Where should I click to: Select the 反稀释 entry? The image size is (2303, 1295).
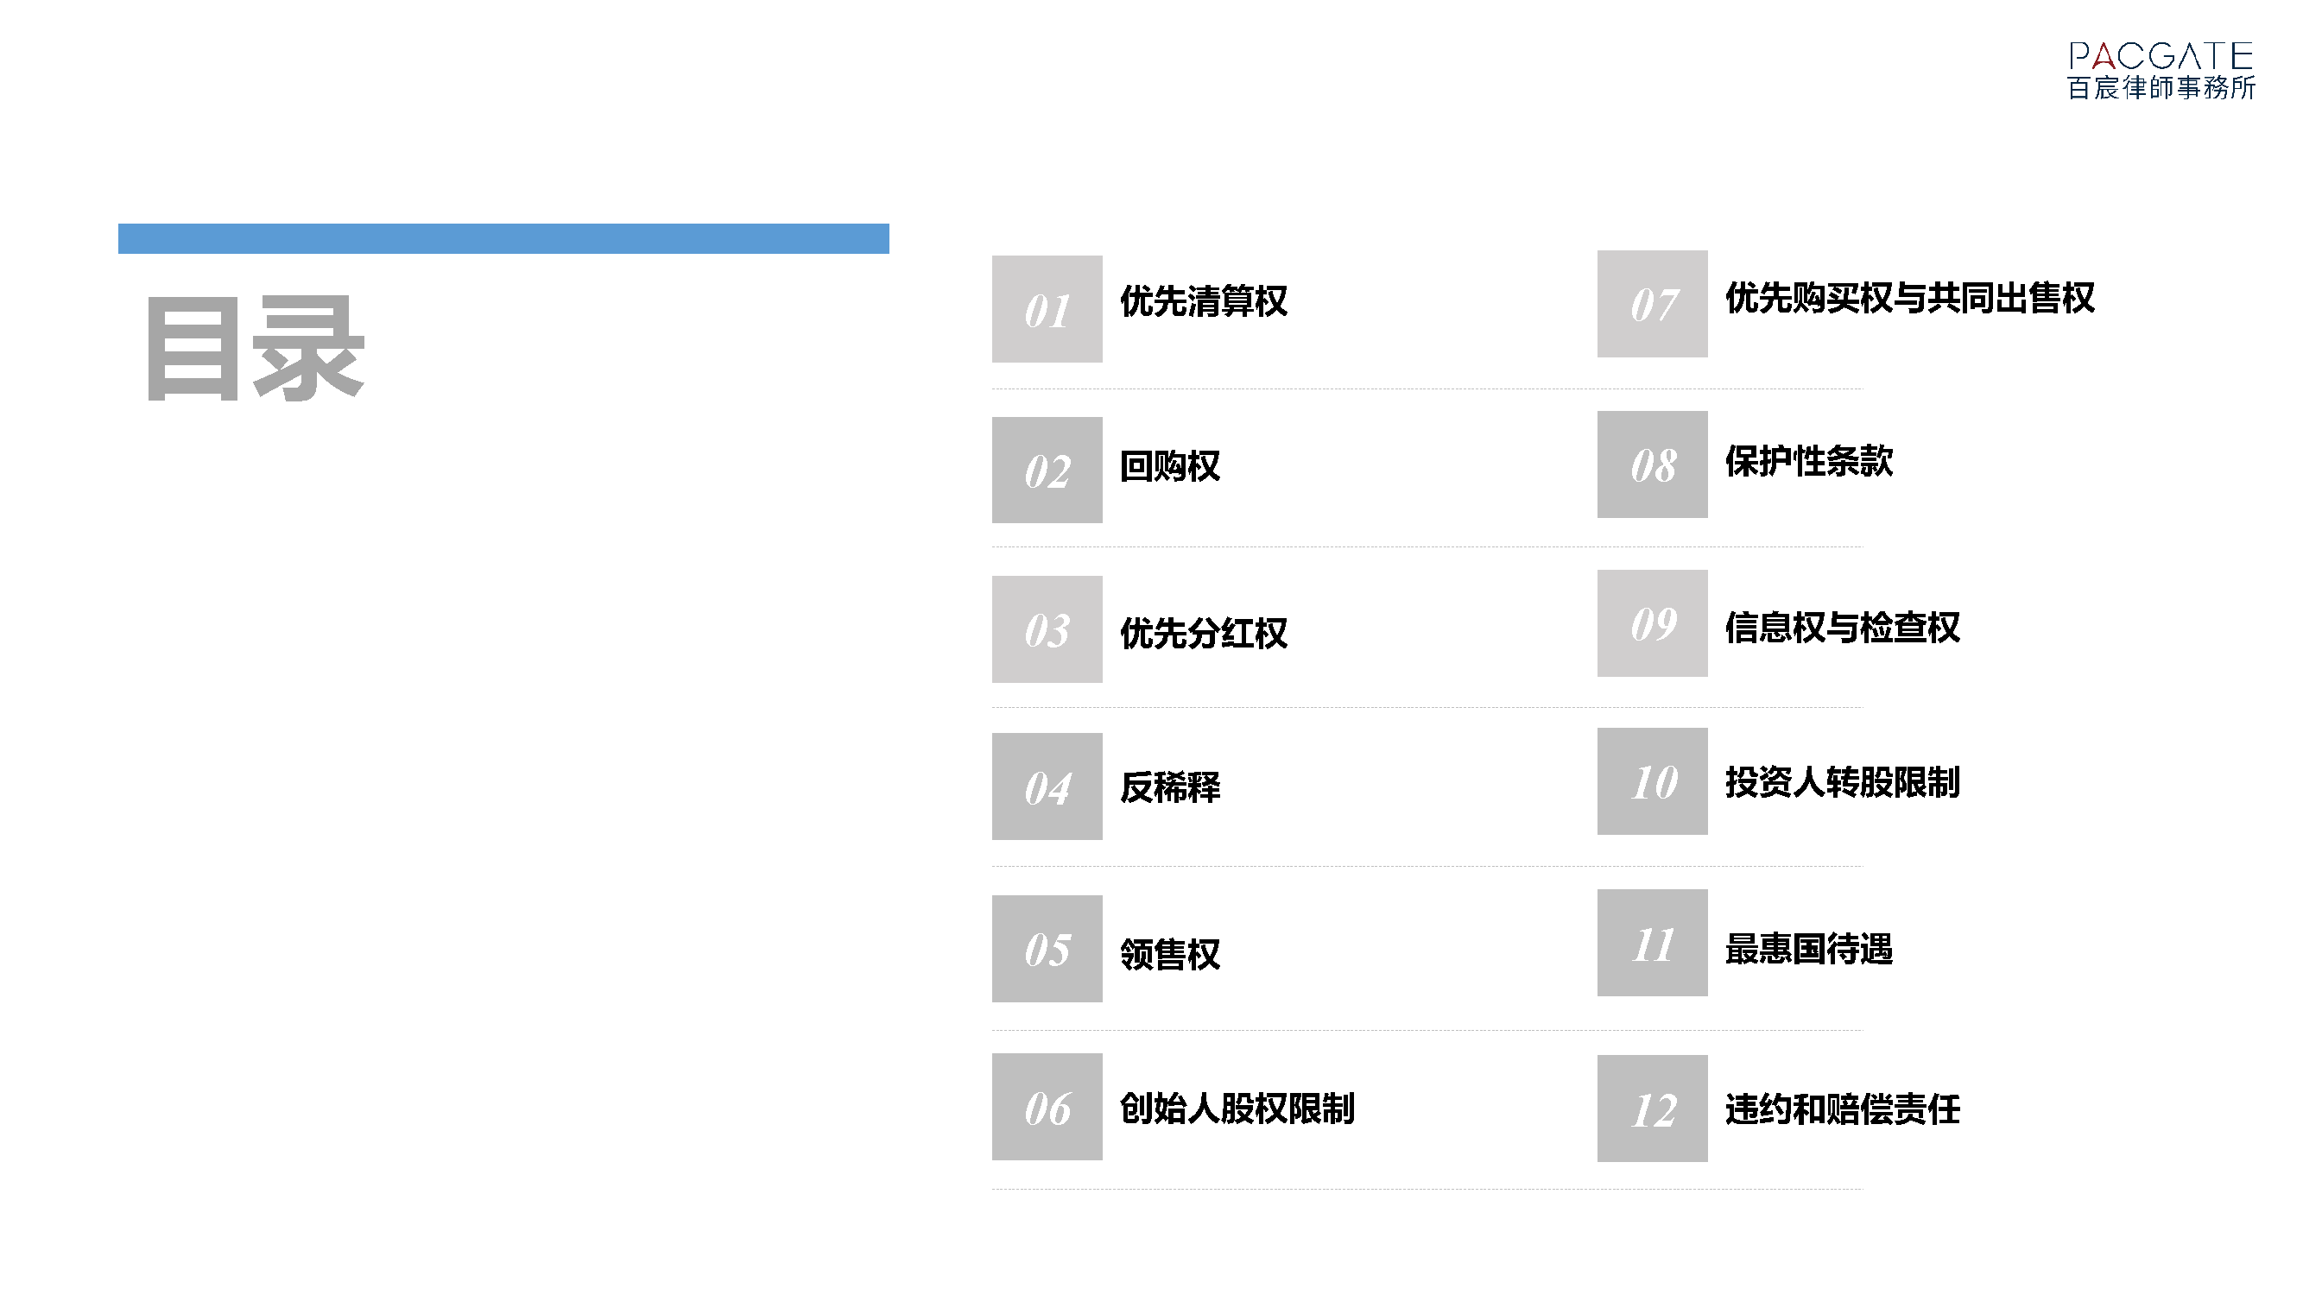pyautogui.click(x=1169, y=787)
